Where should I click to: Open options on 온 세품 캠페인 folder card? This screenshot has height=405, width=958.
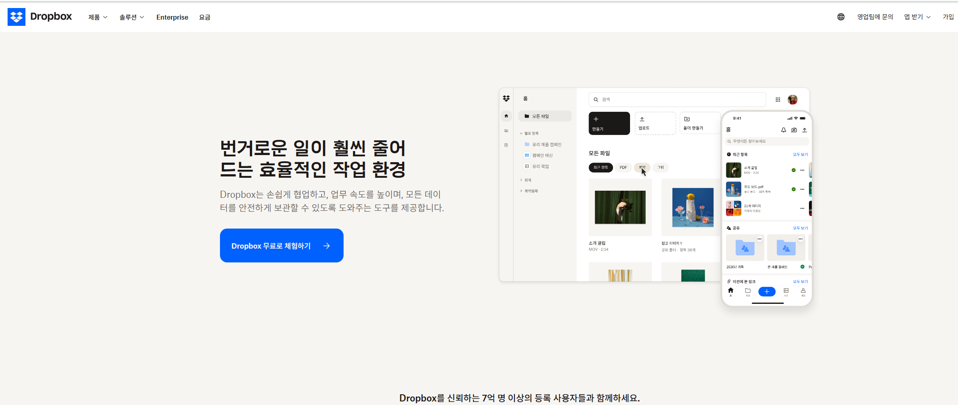800,239
